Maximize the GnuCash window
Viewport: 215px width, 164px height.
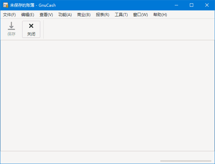192,5
